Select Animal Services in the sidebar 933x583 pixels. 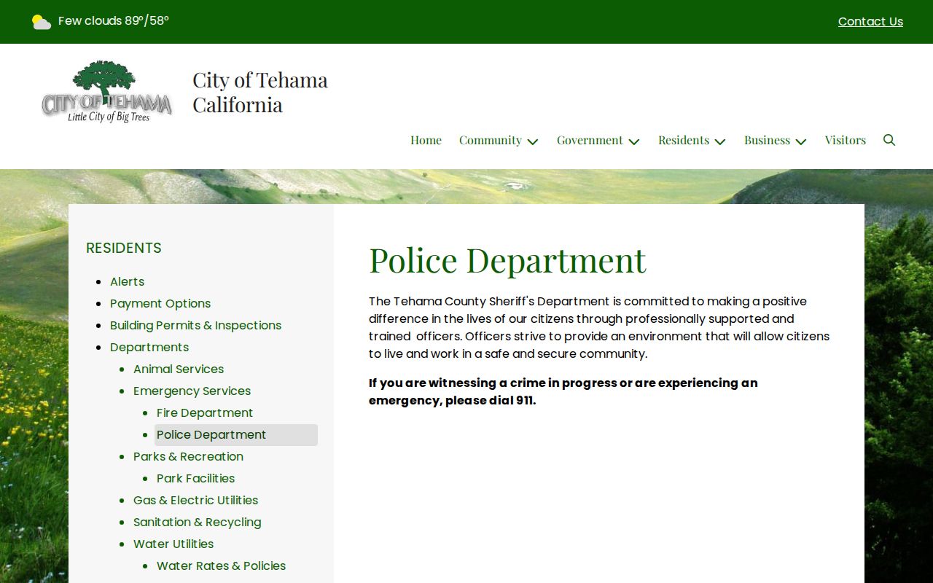tap(179, 369)
